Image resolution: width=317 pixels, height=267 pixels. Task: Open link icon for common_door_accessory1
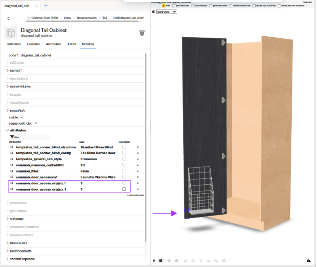click(12, 177)
